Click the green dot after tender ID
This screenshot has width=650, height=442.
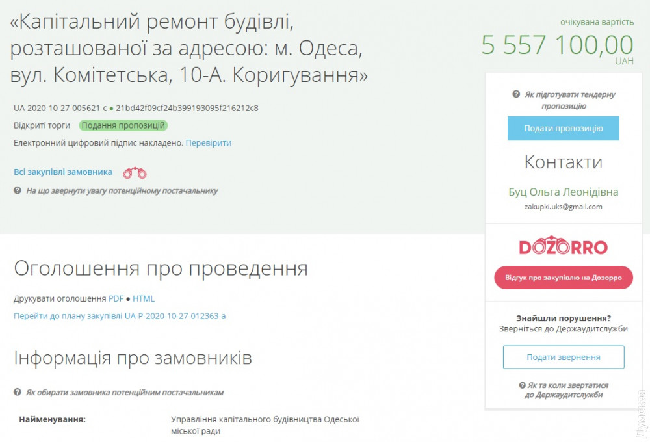[x=112, y=109]
